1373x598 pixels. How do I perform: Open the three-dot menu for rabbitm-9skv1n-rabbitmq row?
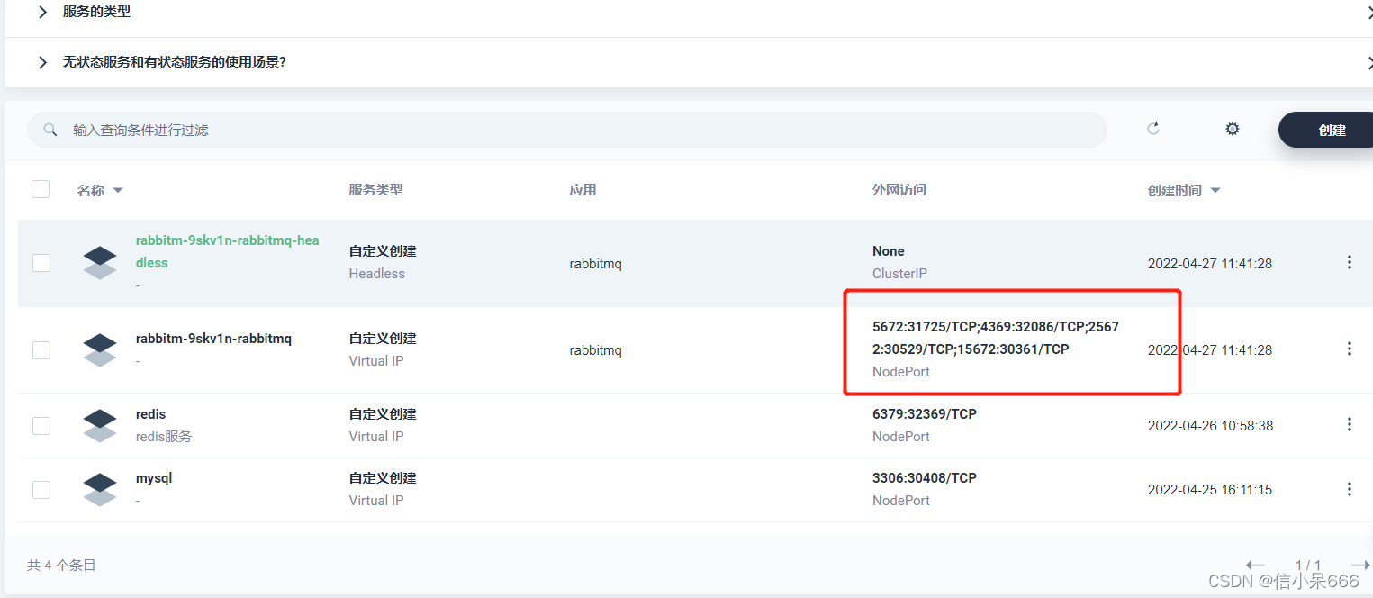click(1349, 349)
